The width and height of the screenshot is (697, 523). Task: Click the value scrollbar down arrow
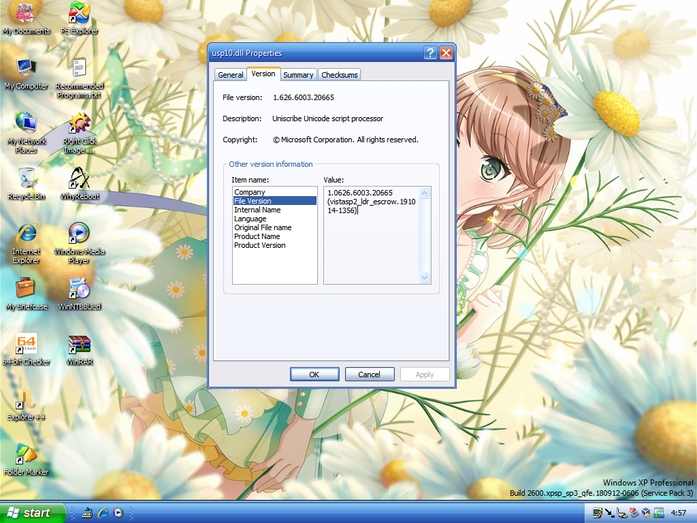tap(425, 278)
